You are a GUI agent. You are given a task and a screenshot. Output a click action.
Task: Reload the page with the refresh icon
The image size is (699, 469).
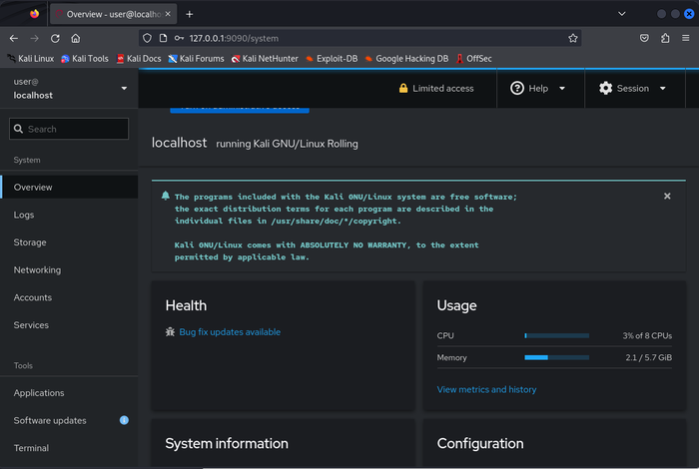[x=55, y=38]
